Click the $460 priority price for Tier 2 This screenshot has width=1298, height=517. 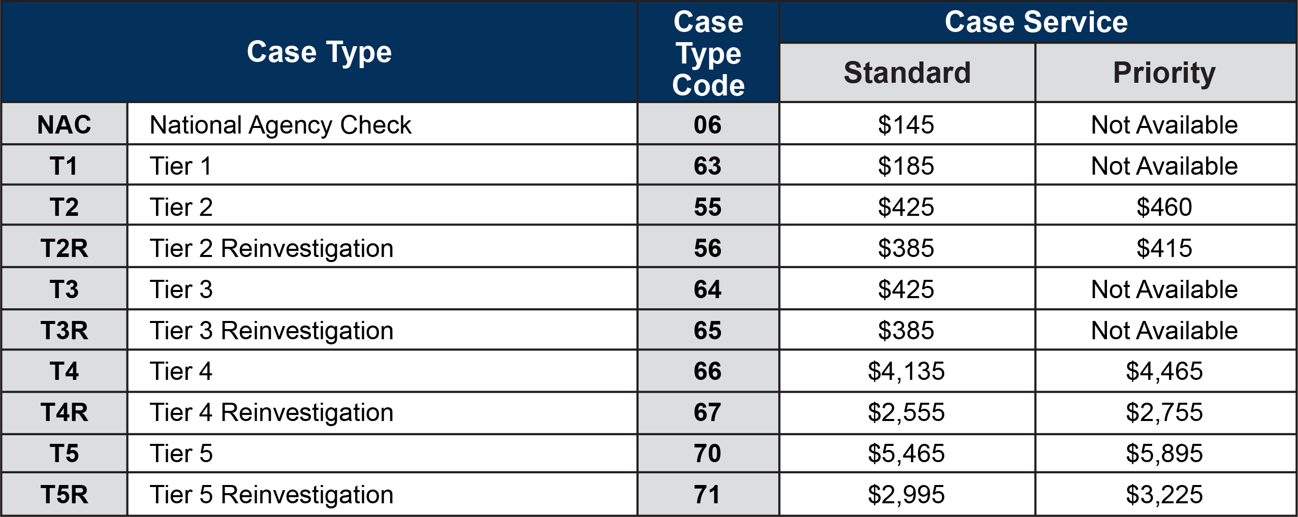coord(1164,207)
